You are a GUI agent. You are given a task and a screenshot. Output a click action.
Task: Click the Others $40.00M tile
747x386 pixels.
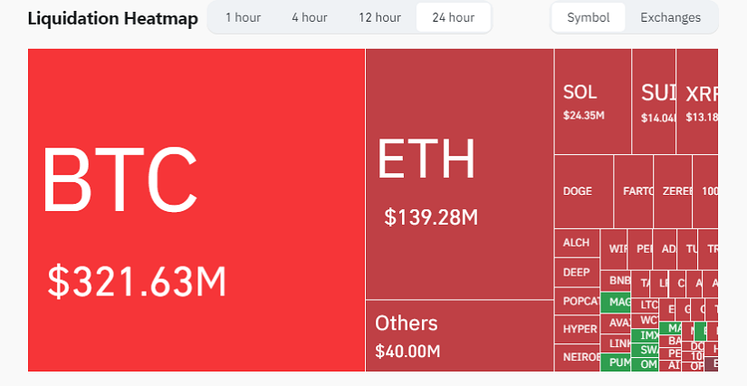pyautogui.click(x=459, y=335)
